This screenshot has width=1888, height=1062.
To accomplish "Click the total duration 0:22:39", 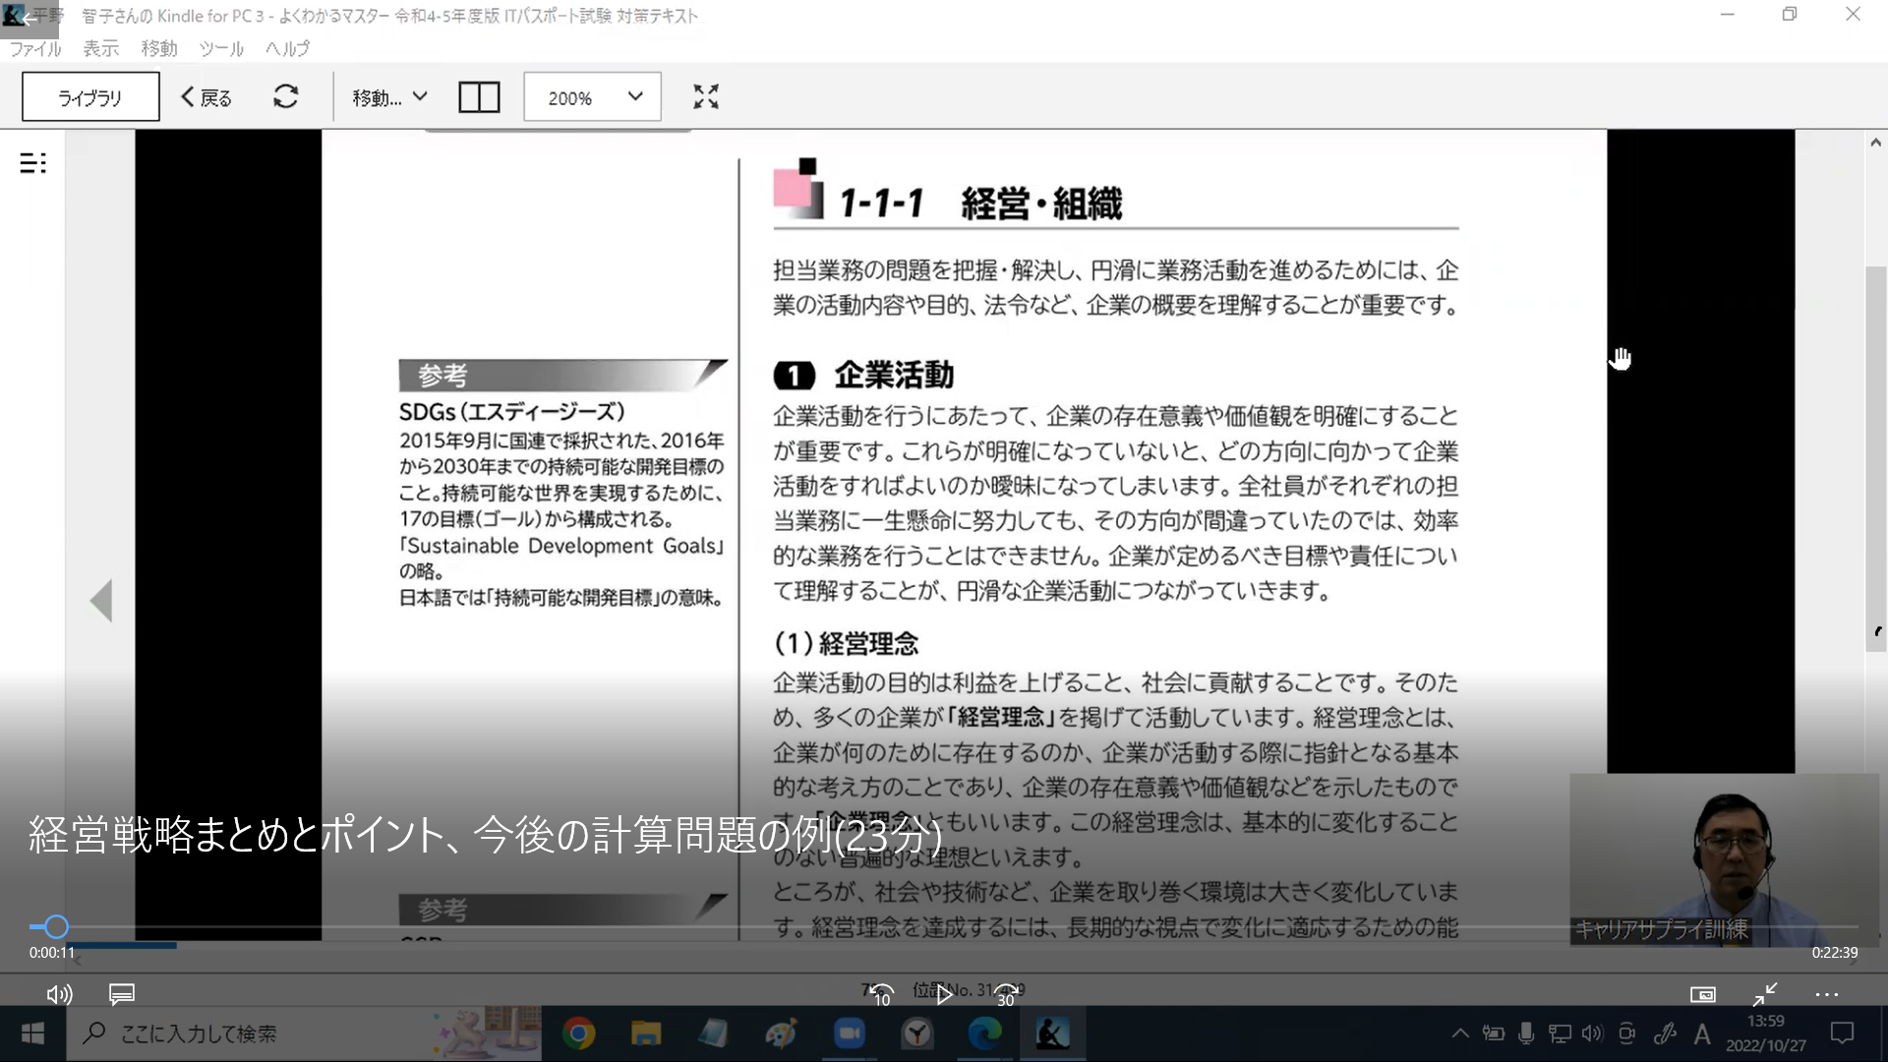I will coord(1835,953).
